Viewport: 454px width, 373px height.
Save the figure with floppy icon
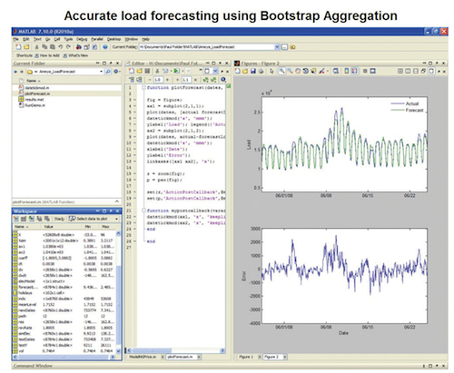click(x=253, y=71)
